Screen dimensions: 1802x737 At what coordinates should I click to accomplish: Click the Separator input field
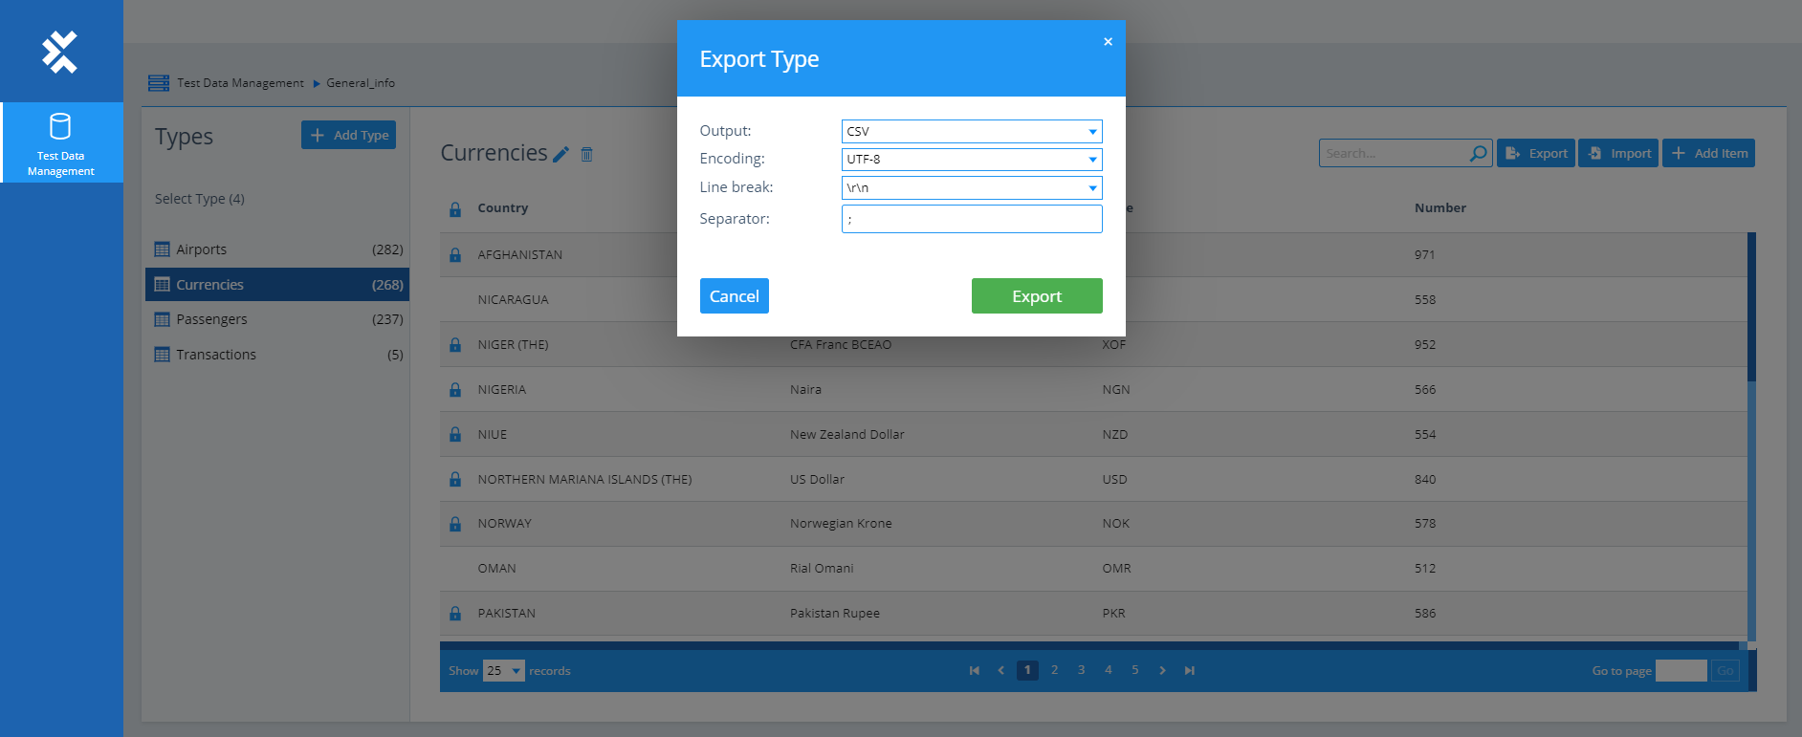pos(971,219)
